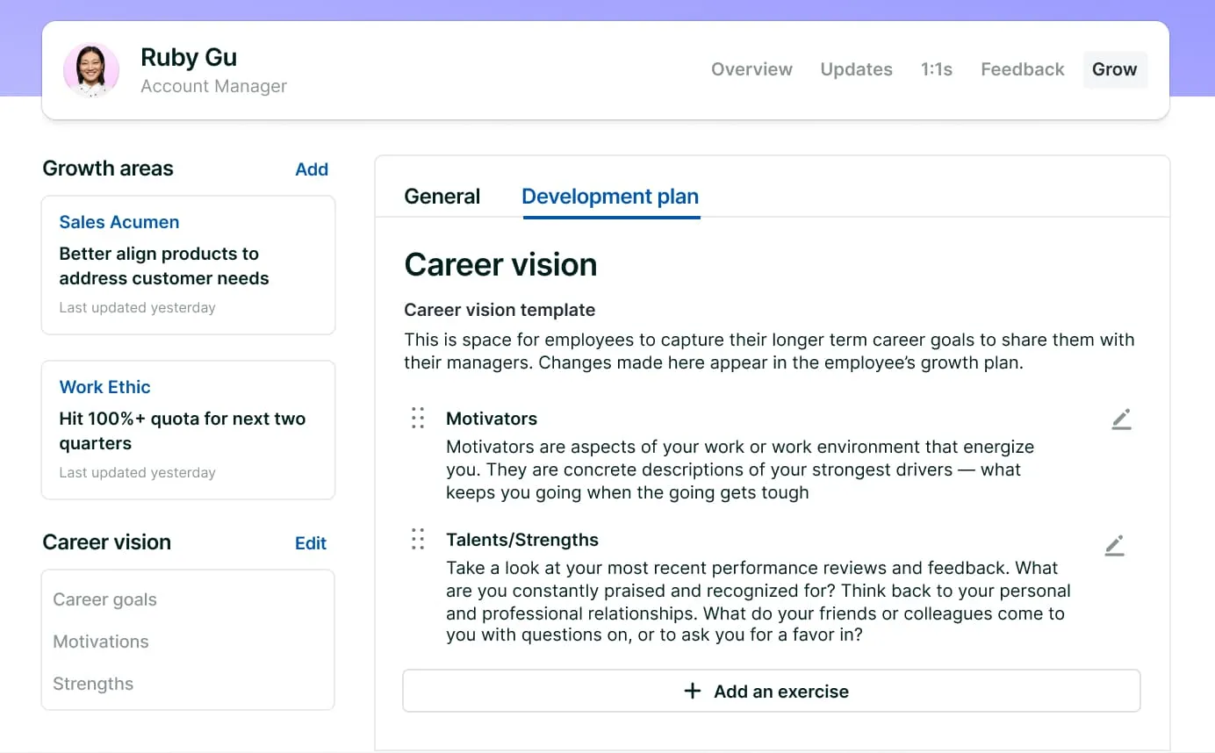Viewport: 1215px width, 753px height.
Task: Click Add link next to Growth areas
Action: click(x=312, y=169)
